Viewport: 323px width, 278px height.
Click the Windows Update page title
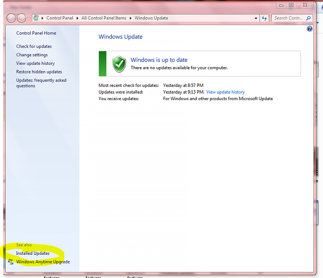pos(121,37)
